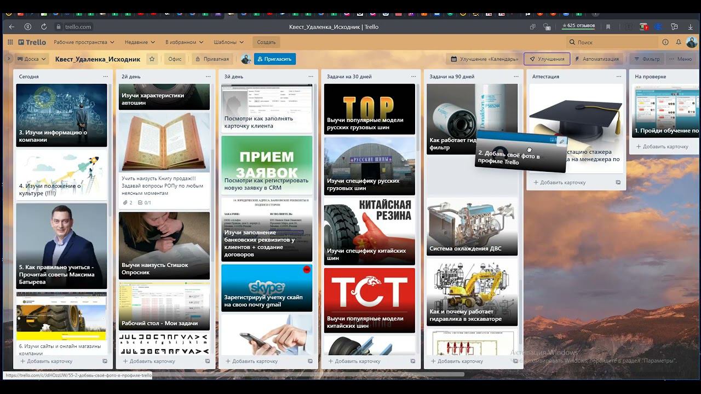The height and width of the screenshot is (394, 701).
Task: Click the Trello logo home link
Action: tap(32, 42)
